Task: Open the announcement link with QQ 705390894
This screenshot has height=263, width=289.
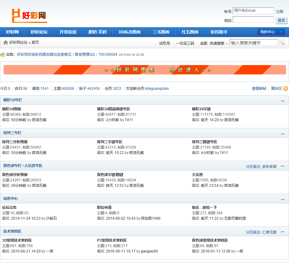Action: click(x=67, y=55)
